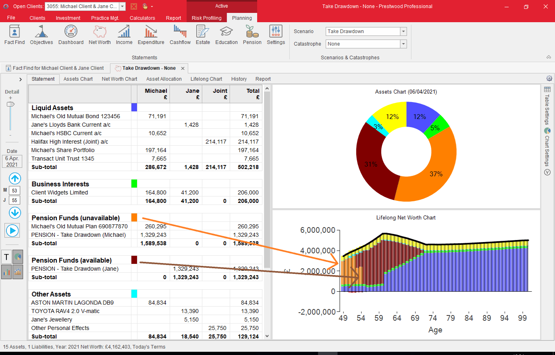
Task: Click the statement table scrollbar down arrow
Action: (267, 336)
